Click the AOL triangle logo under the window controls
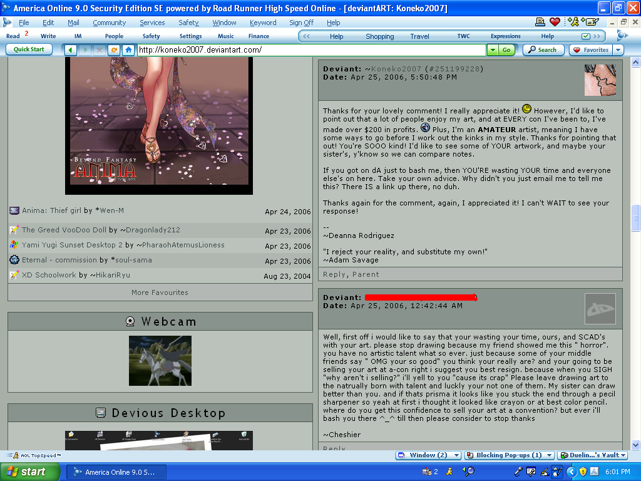Image resolution: width=641 pixels, height=481 pixels. (x=622, y=36)
